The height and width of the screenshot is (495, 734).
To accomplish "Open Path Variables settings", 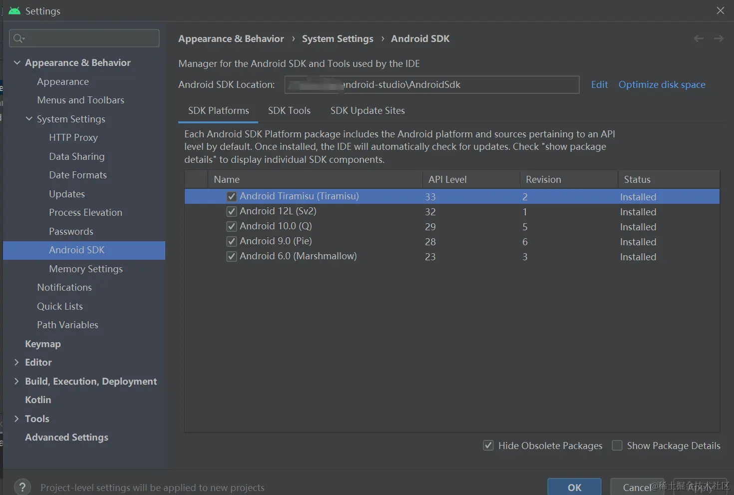I will coord(67,325).
